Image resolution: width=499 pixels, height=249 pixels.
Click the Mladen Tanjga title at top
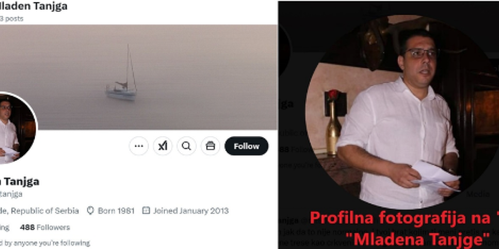coord(34,6)
